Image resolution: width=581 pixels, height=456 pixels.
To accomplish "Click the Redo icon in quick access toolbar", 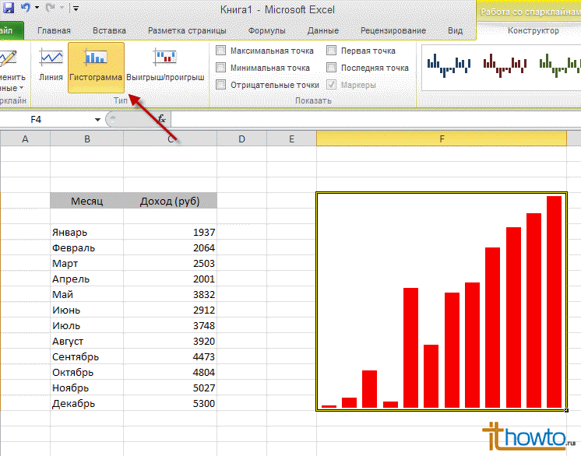I will [x=51, y=8].
